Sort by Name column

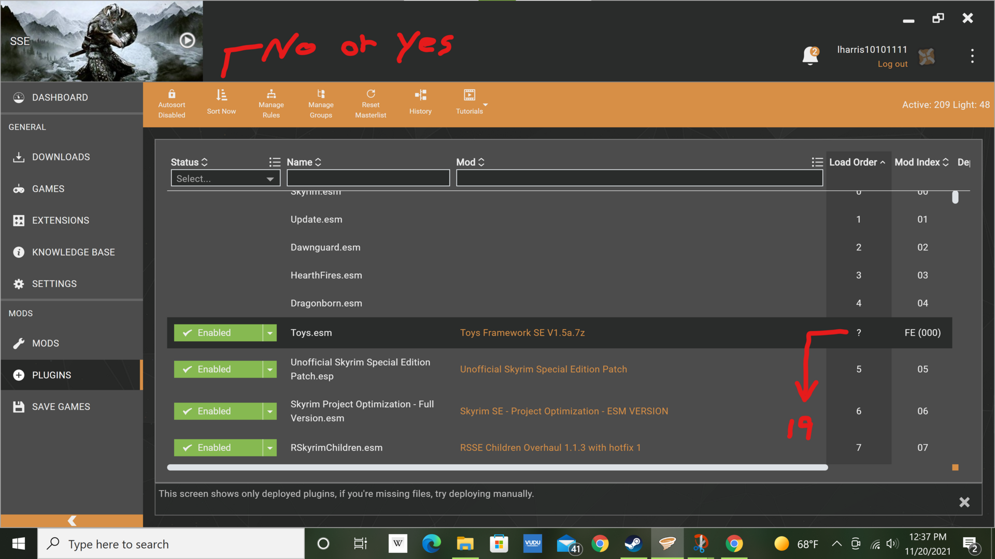click(x=304, y=162)
